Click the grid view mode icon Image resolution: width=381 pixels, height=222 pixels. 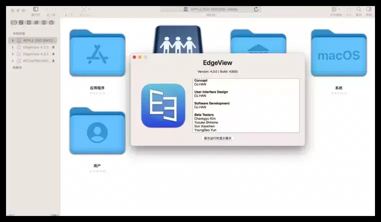click(x=334, y=9)
